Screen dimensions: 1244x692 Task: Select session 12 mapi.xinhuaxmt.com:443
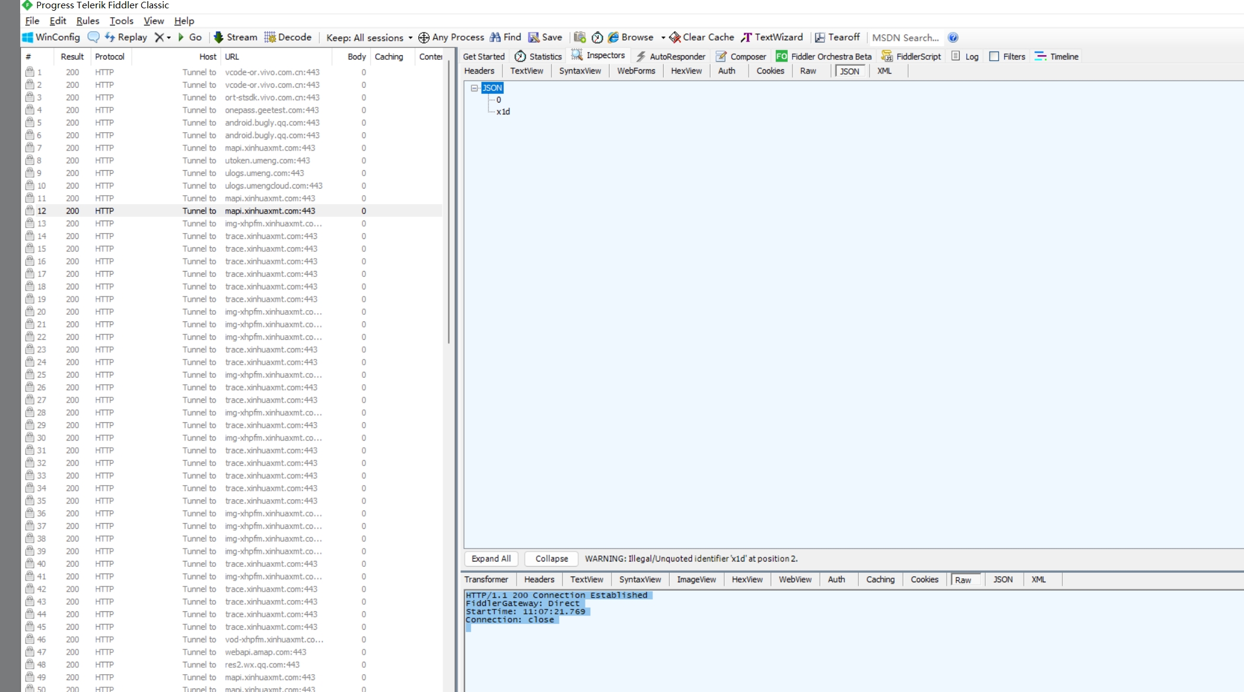coord(231,211)
